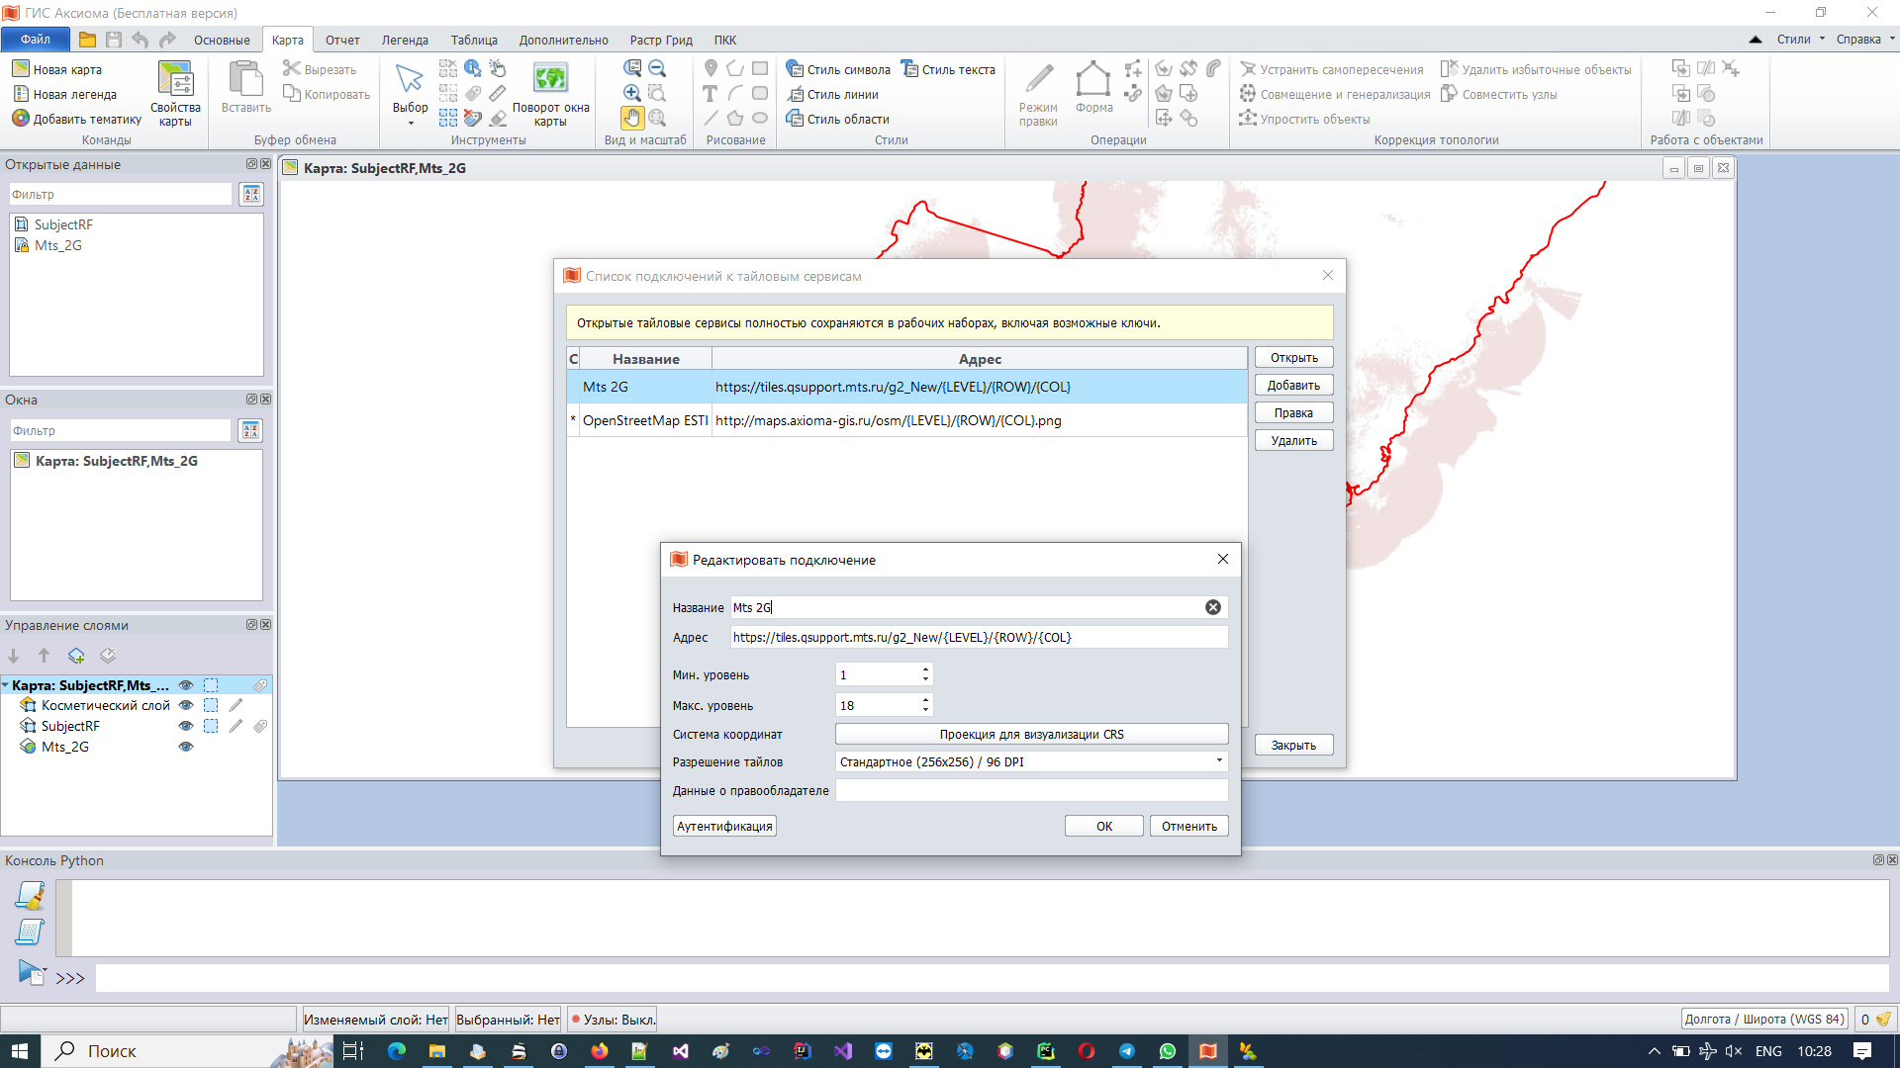Collapse the Карта: SubjectRF,Mts tree node
1900x1068 pixels.
(6, 685)
